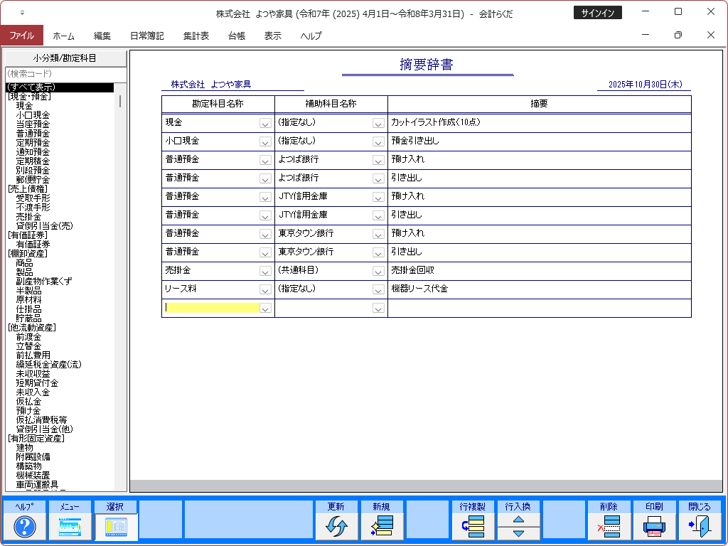Open sub-account dropdown for 東京タウン銀行 預け入れ row
The image size is (728, 546).
click(x=379, y=234)
